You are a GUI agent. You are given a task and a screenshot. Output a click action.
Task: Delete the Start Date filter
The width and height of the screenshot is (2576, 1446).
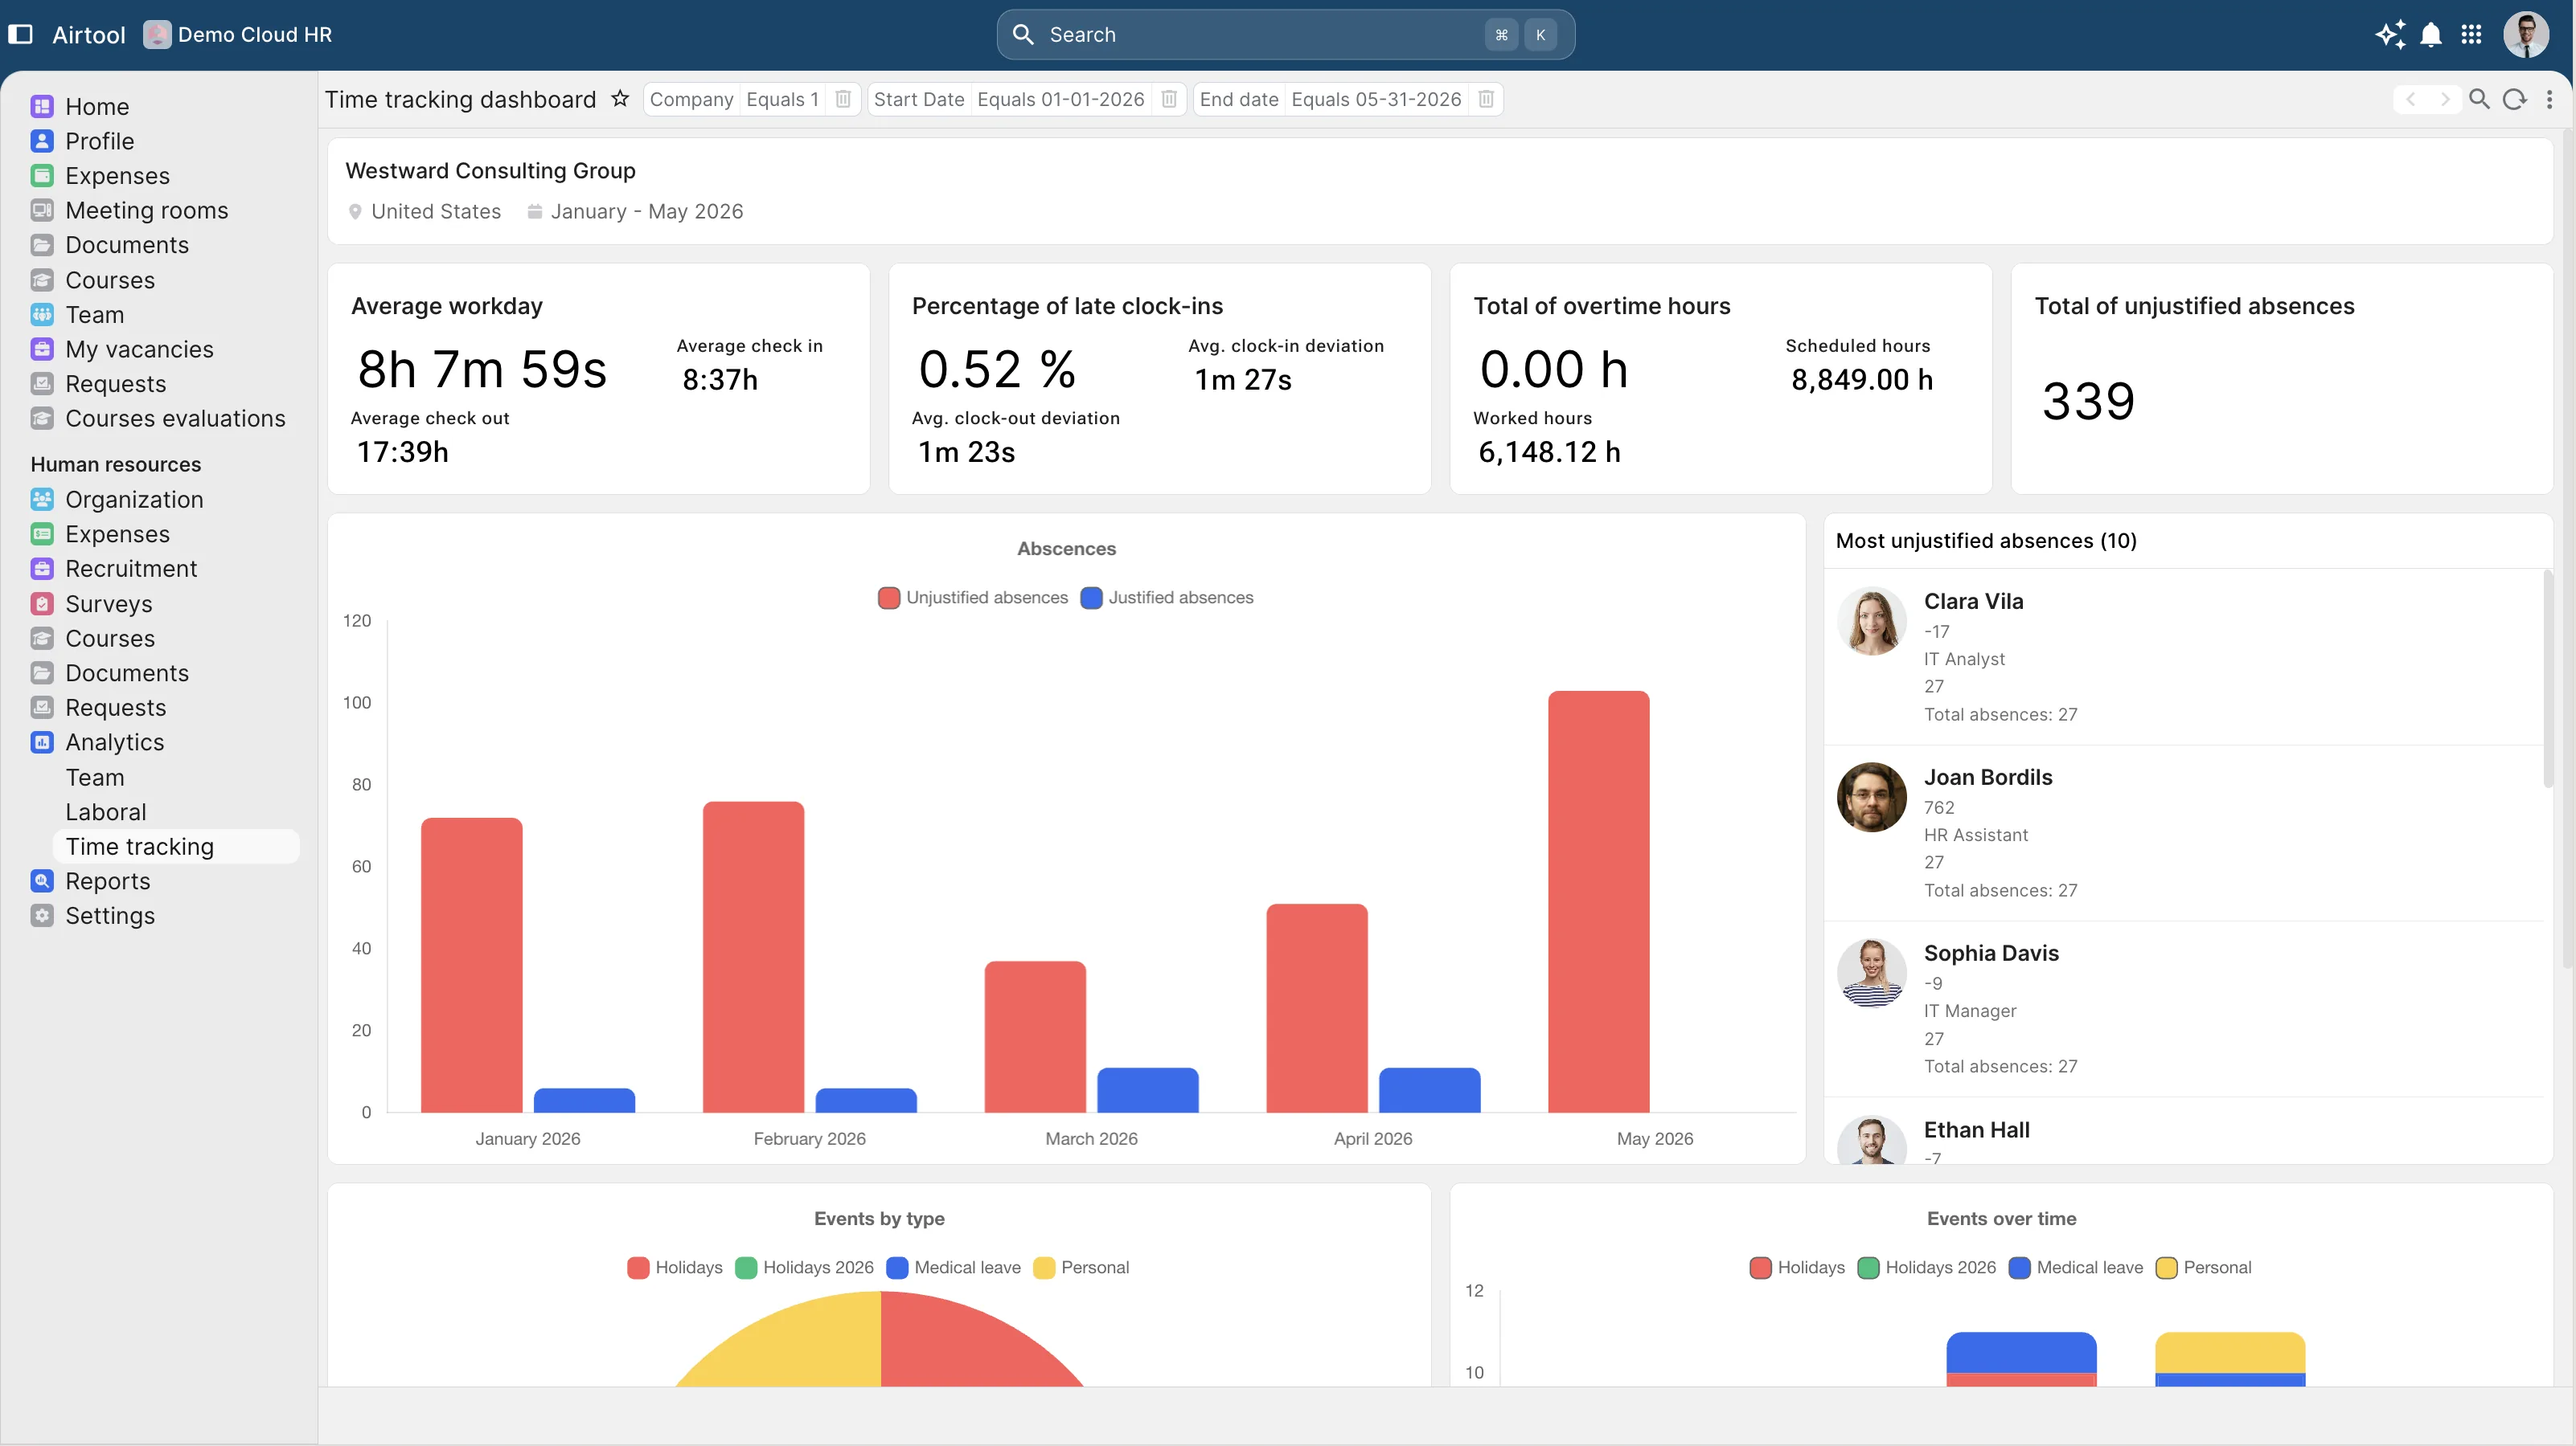(x=1169, y=99)
